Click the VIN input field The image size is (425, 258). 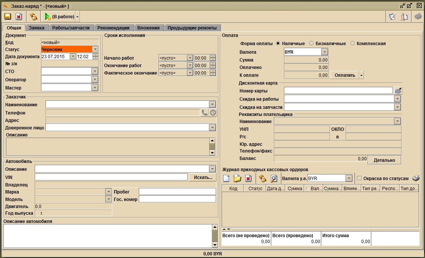[x=111, y=177]
